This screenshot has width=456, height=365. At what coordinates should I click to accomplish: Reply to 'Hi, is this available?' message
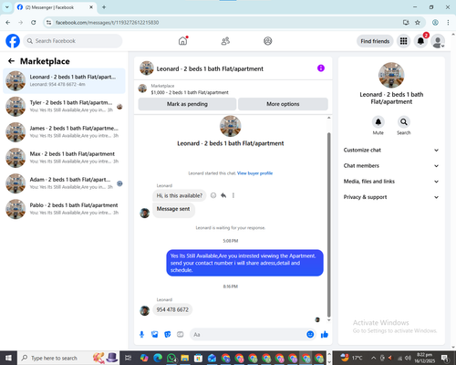223,195
